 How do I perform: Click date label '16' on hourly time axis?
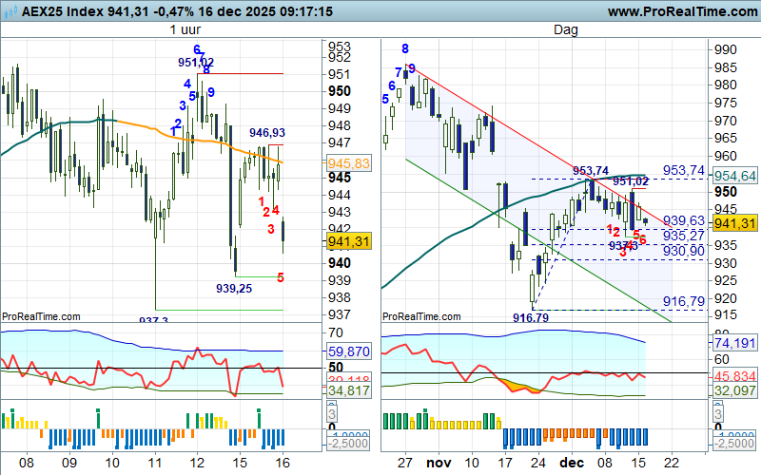[283, 463]
